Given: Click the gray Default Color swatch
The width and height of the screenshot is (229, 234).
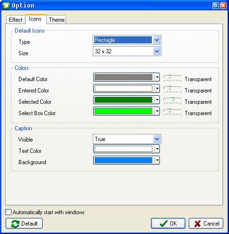Looking at the screenshot, I should (x=123, y=77).
